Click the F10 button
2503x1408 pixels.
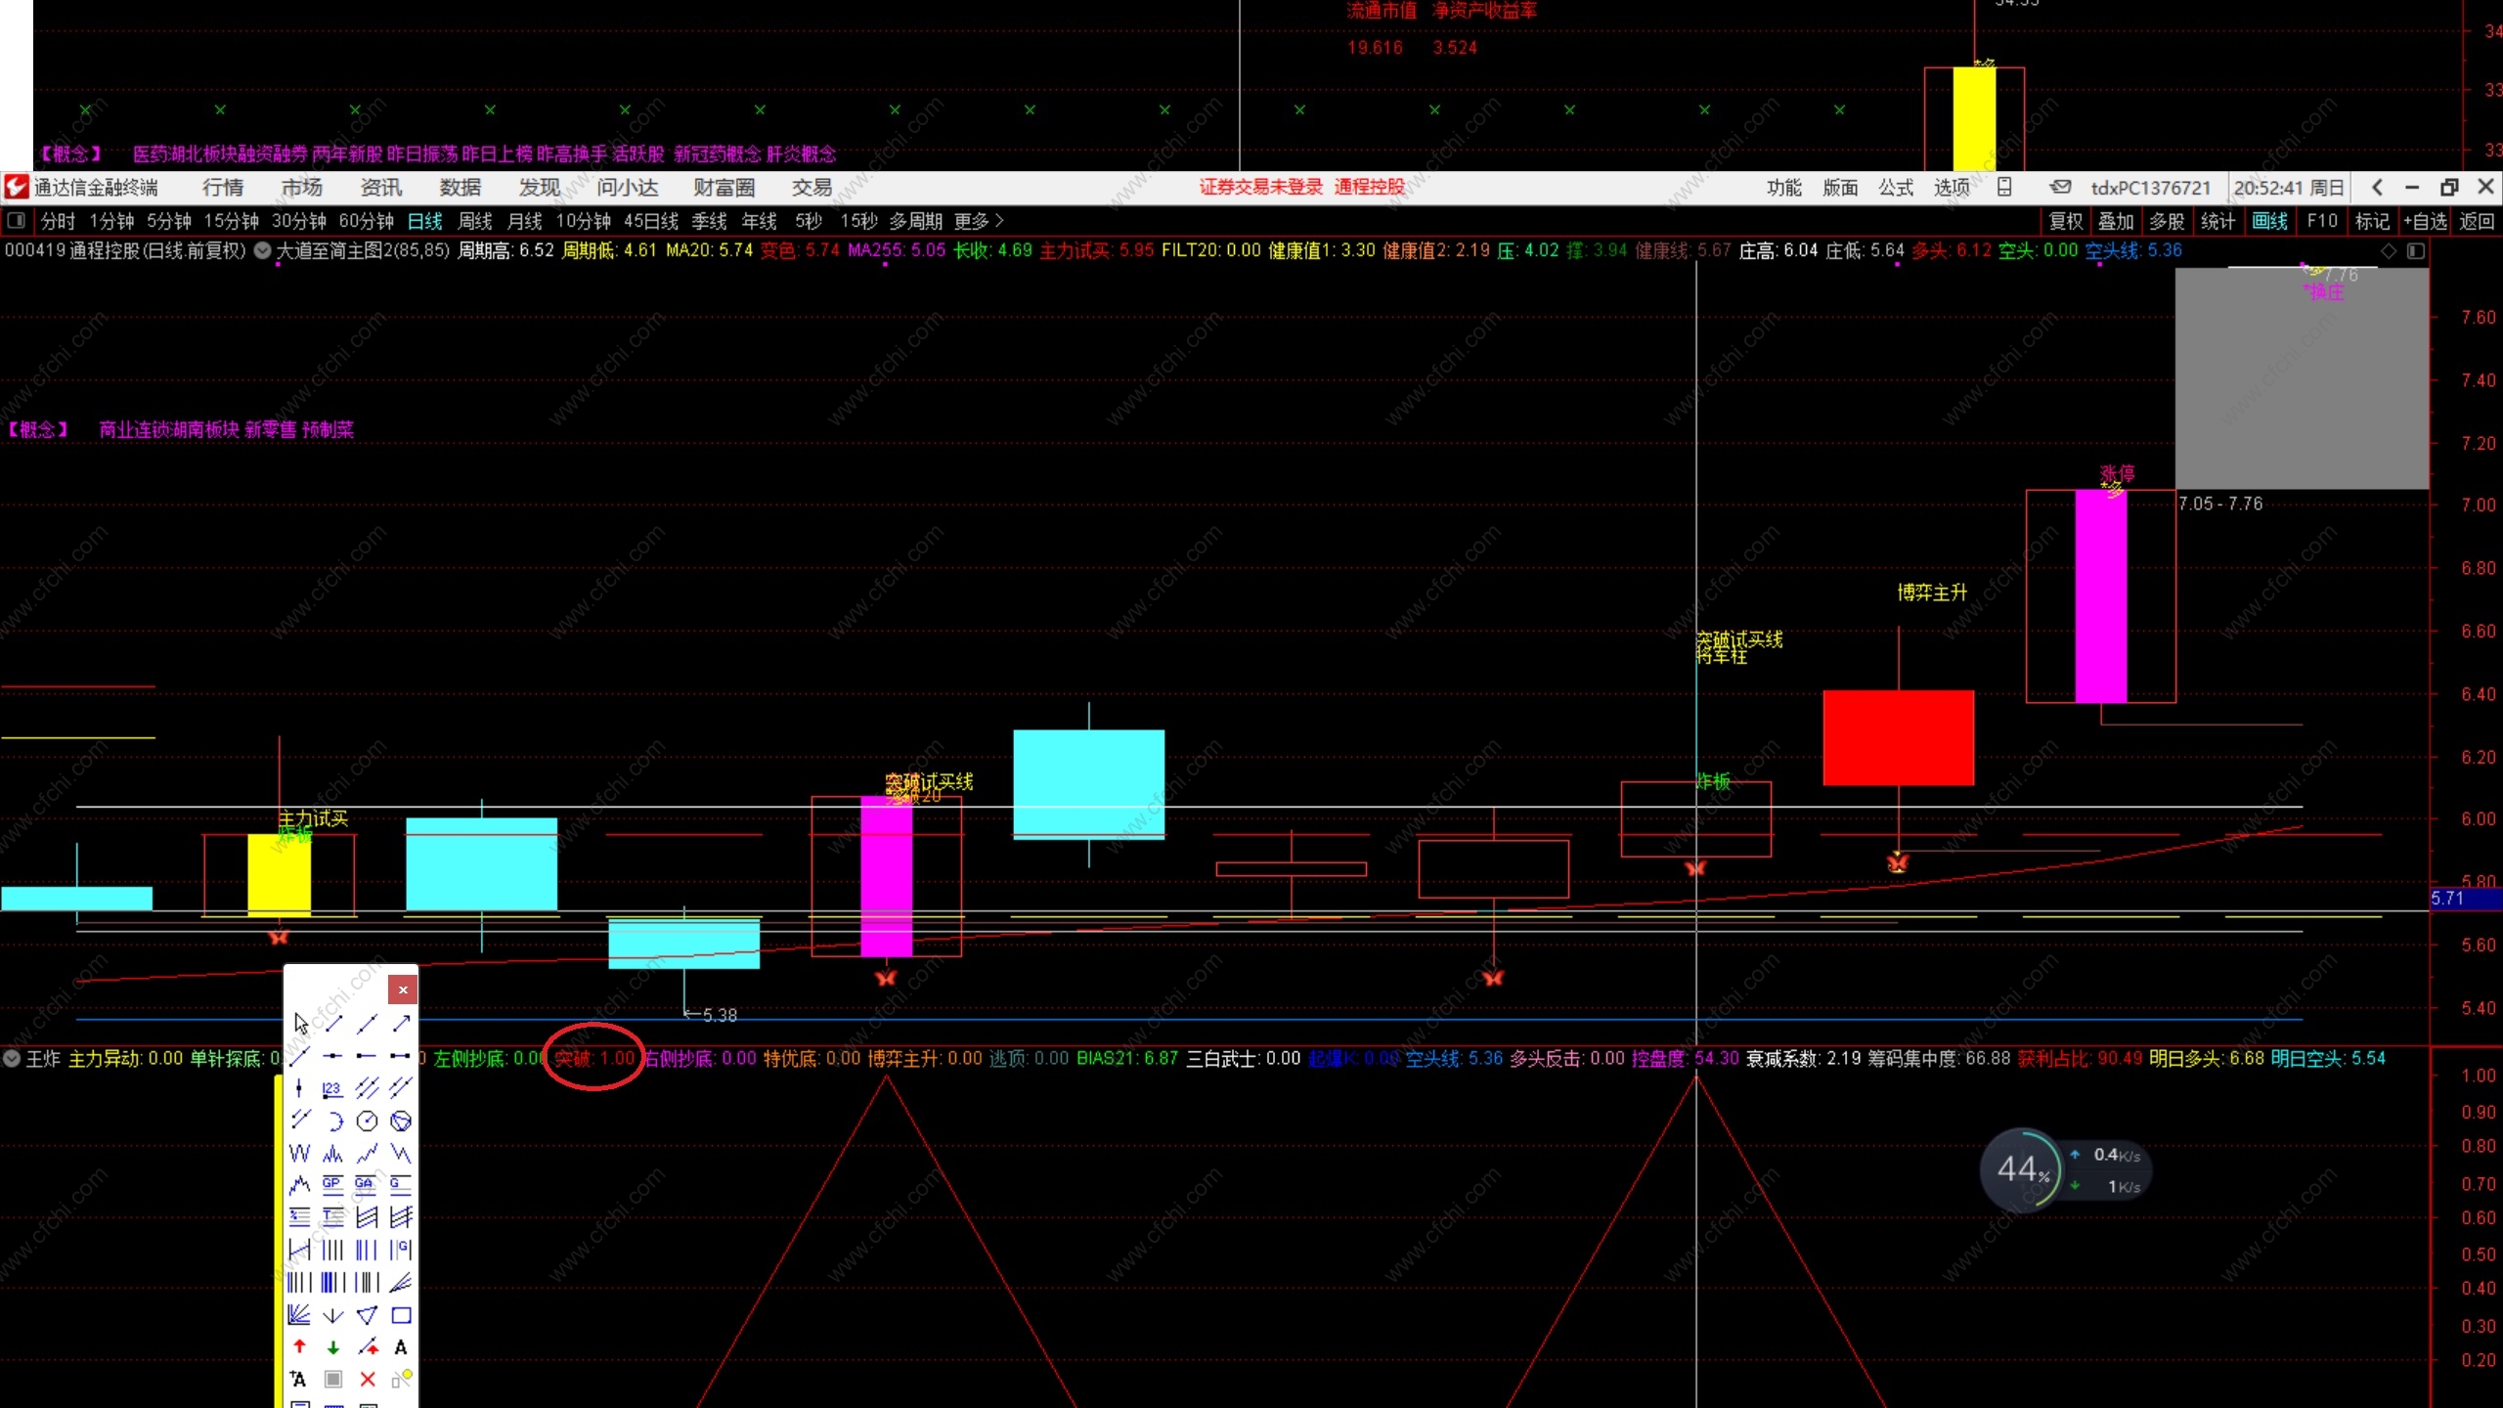[x=2321, y=221]
